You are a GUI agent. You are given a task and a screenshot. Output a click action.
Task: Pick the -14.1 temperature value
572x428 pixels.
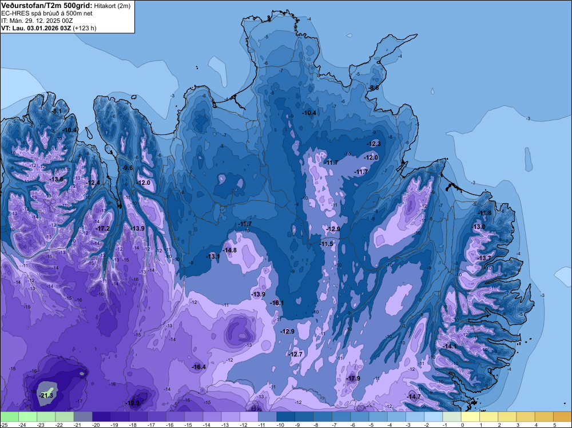coord(450,346)
